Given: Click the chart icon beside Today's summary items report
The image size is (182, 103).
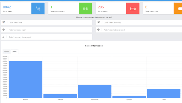Looking at the screenshot, I should pyautogui.click(x=3, y=37).
